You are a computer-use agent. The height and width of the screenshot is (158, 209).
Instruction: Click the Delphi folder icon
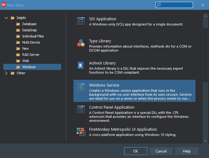point(13,18)
